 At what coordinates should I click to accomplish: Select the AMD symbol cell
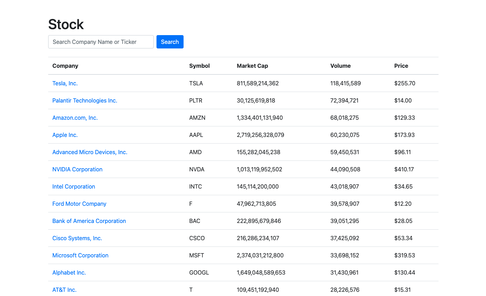coord(196,152)
